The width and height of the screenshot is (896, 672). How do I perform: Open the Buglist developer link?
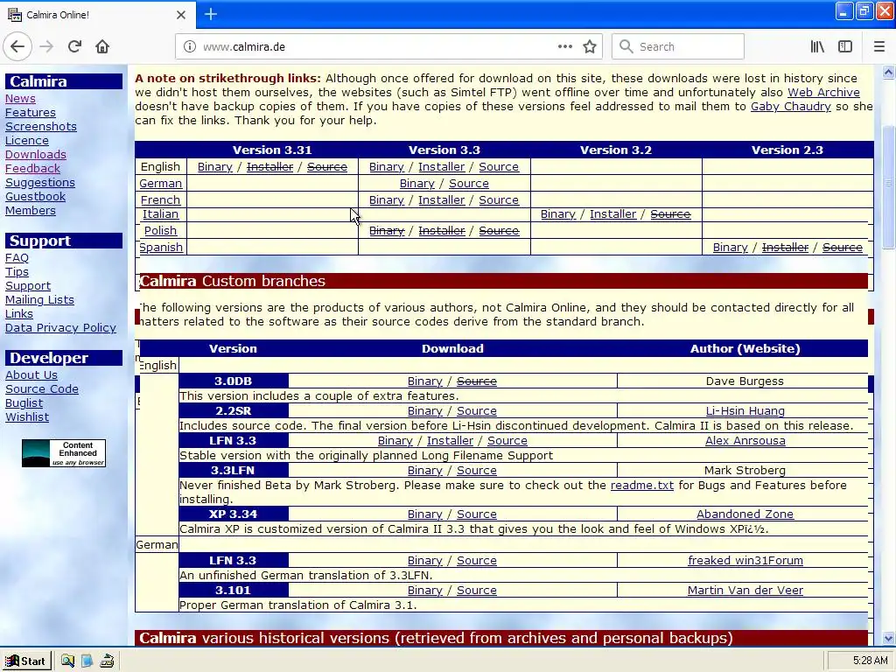24,402
